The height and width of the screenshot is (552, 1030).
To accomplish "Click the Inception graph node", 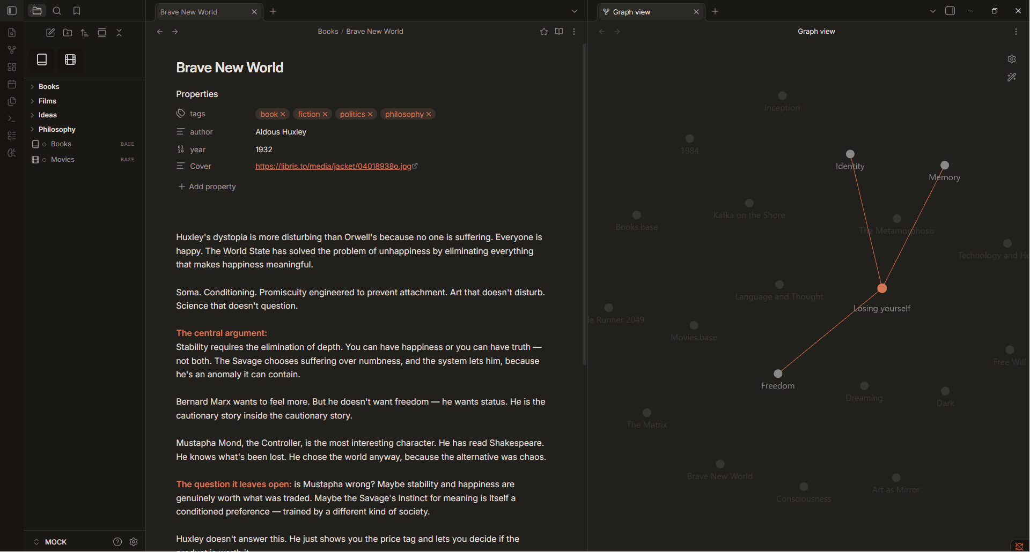I will tap(783, 95).
